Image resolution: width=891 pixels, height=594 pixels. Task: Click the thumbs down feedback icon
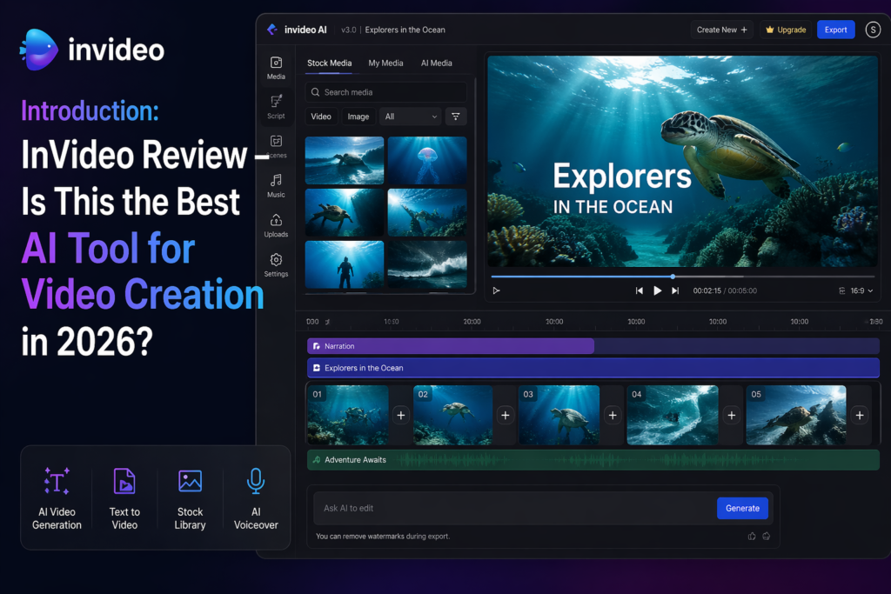click(x=767, y=536)
